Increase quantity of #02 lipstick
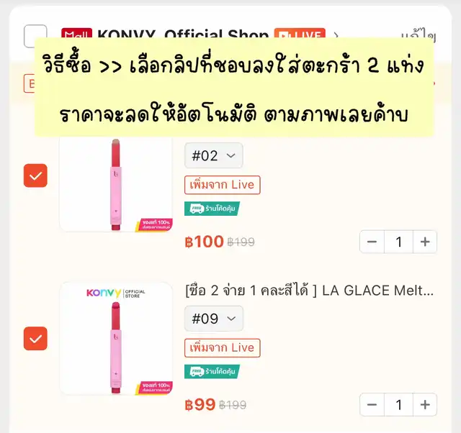 pyautogui.click(x=425, y=242)
